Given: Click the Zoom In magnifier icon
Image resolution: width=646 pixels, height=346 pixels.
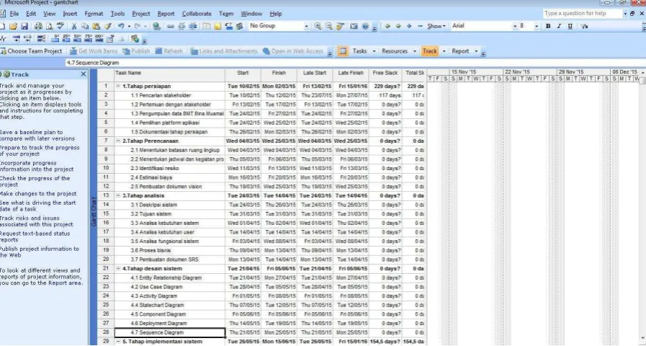Looking at the screenshot, I should tap(318, 26).
